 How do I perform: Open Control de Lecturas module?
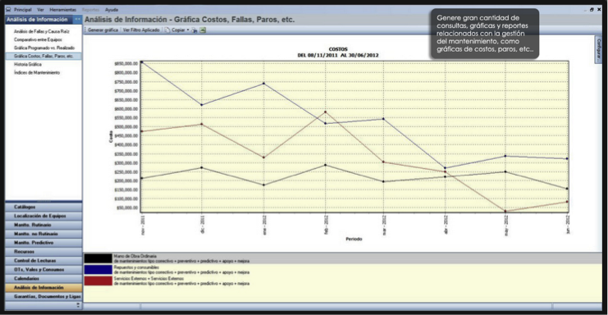(x=43, y=260)
